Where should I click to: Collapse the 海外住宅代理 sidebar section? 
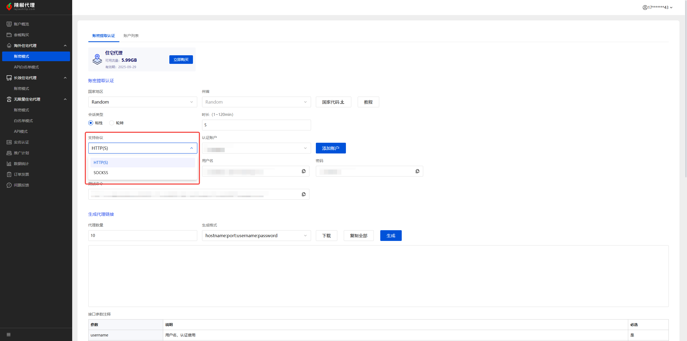65,46
